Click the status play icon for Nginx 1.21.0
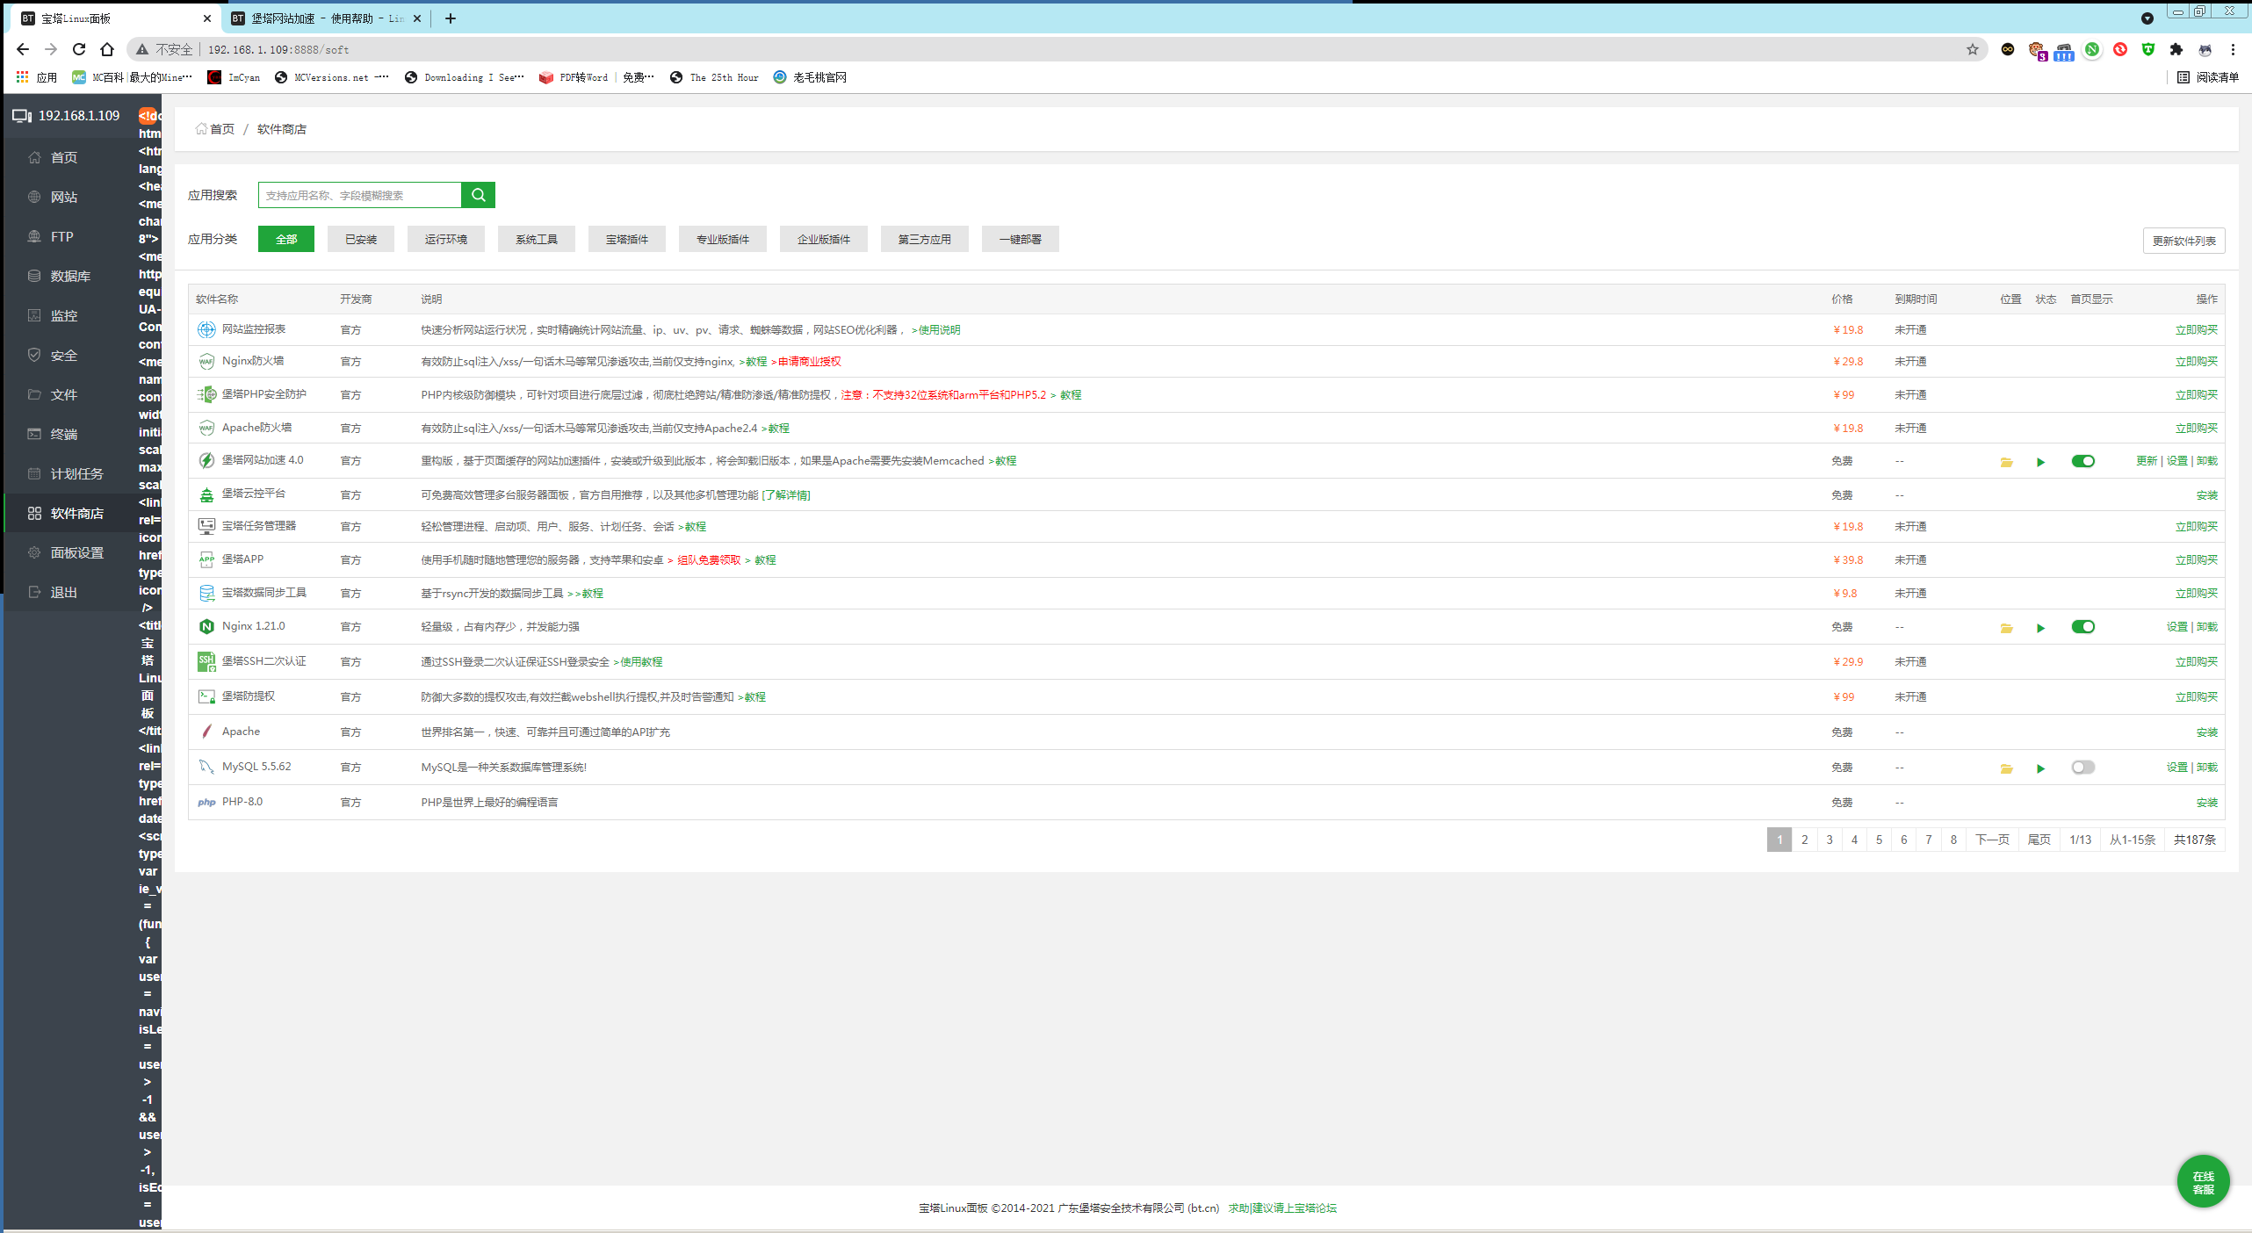Viewport: 2252px width, 1233px height. [2040, 628]
